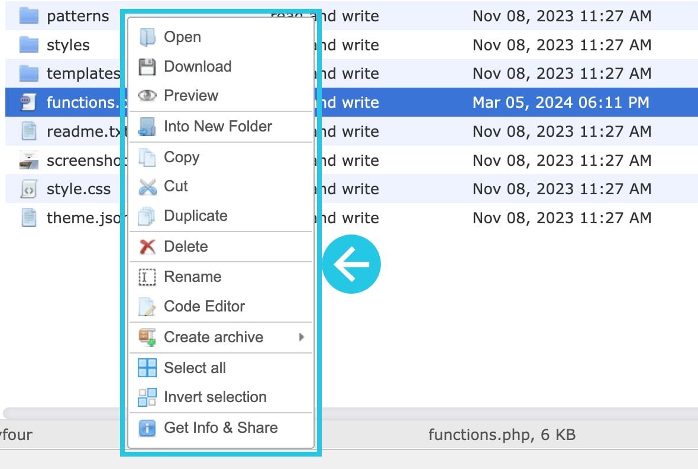
Task: Click the Code Editor pencil icon
Action: tap(147, 307)
